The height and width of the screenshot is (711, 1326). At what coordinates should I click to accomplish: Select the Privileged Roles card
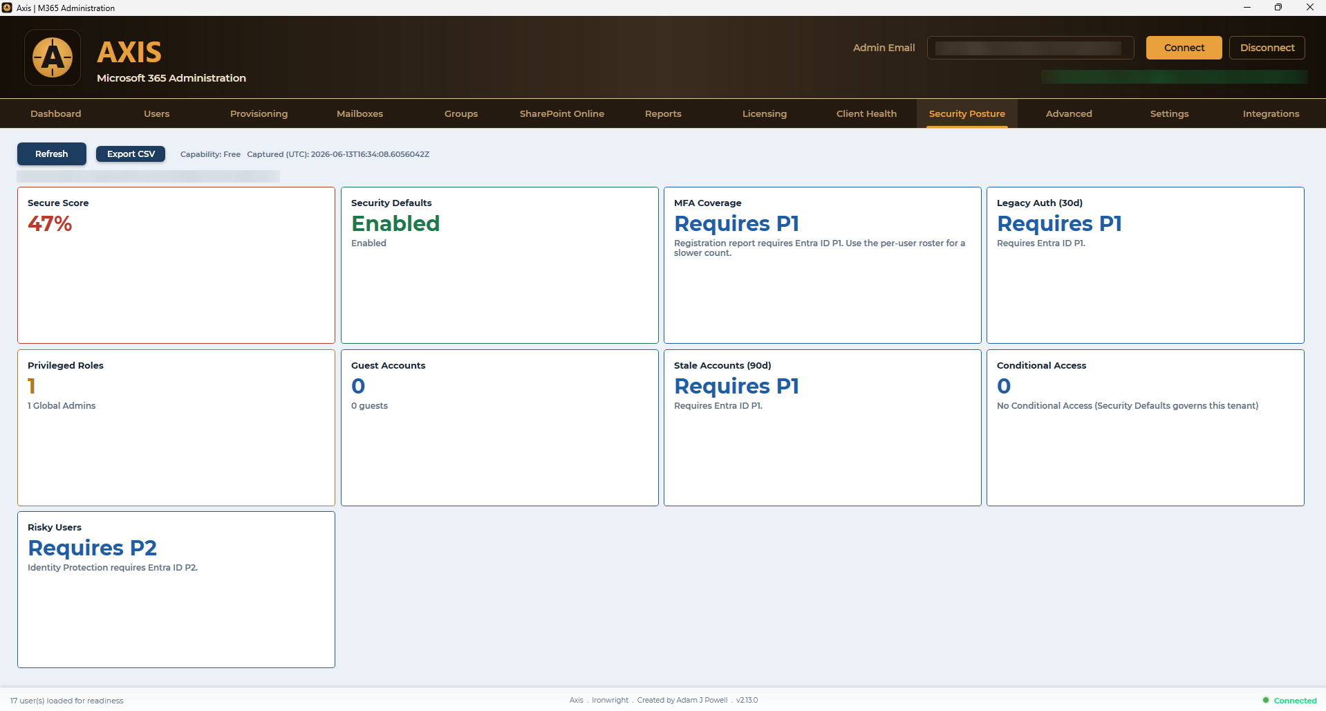(176, 427)
